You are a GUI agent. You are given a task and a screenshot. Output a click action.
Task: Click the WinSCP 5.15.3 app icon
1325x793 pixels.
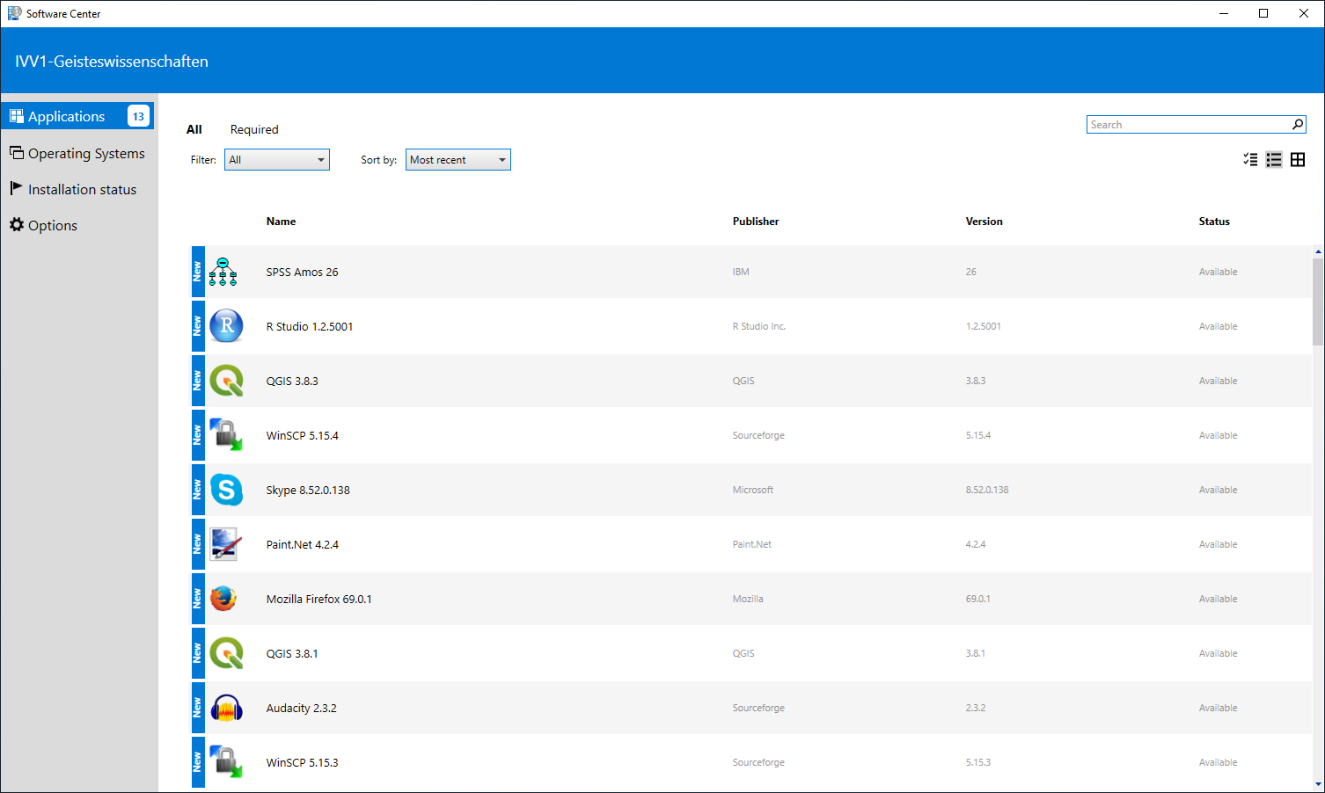(x=226, y=762)
